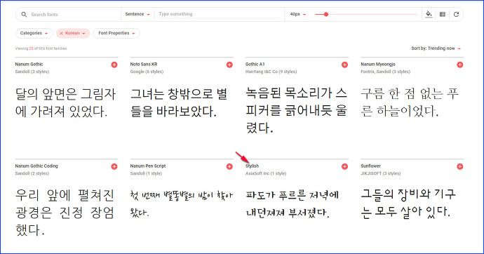The height and width of the screenshot is (254, 484).
Task: Click the Noto Sans KR sample preview text
Action: pyautogui.click(x=179, y=102)
